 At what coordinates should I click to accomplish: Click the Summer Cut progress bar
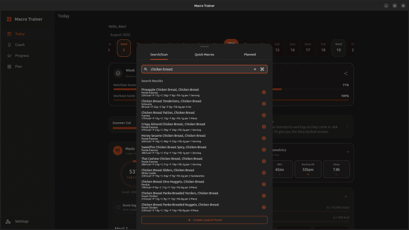[124, 128]
